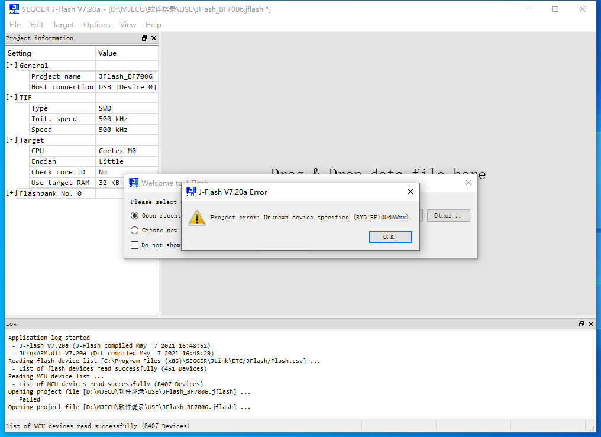Undock the Log panel

pyautogui.click(x=581, y=323)
